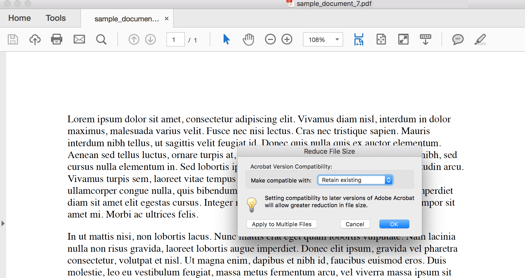This screenshot has height=278, width=525.
Task: Click the magnifier search icon
Action: tap(101, 40)
